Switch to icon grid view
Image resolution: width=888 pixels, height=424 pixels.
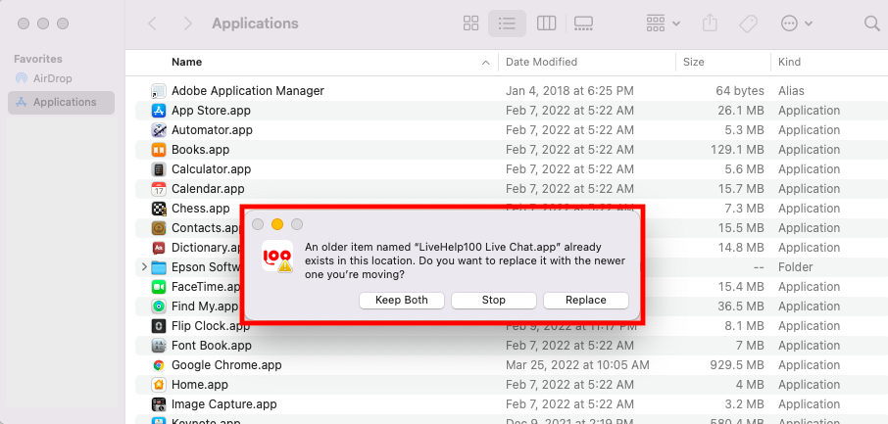471,24
